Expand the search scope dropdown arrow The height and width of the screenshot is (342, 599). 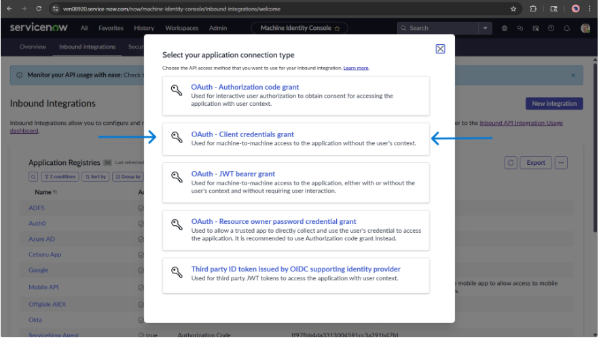tap(485, 28)
